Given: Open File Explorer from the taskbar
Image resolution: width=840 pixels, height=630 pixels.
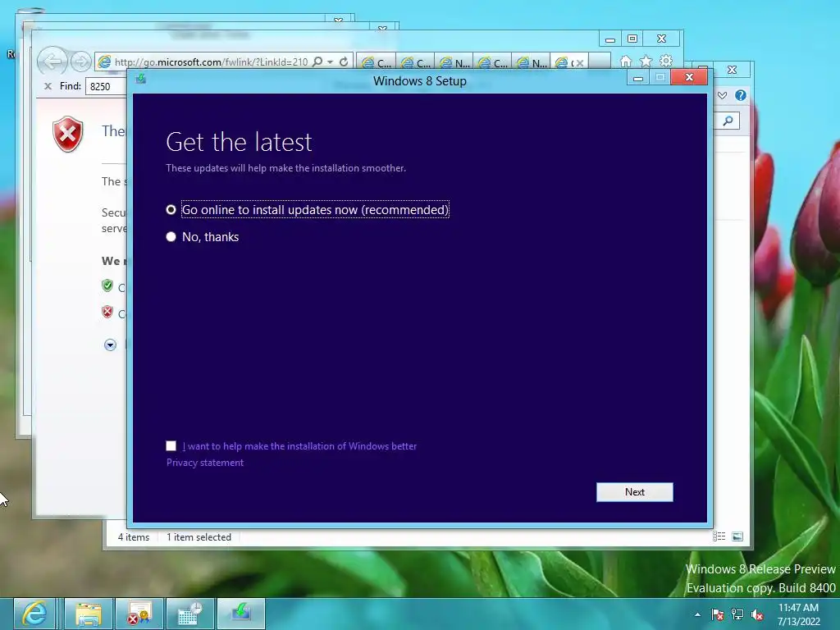Looking at the screenshot, I should (89, 614).
